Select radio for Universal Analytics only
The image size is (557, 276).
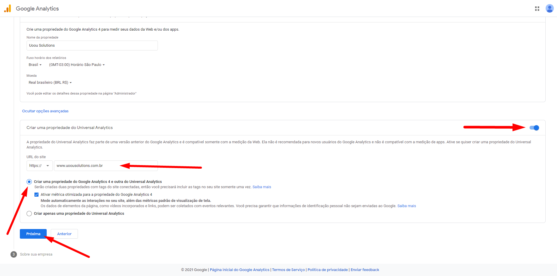(29, 214)
